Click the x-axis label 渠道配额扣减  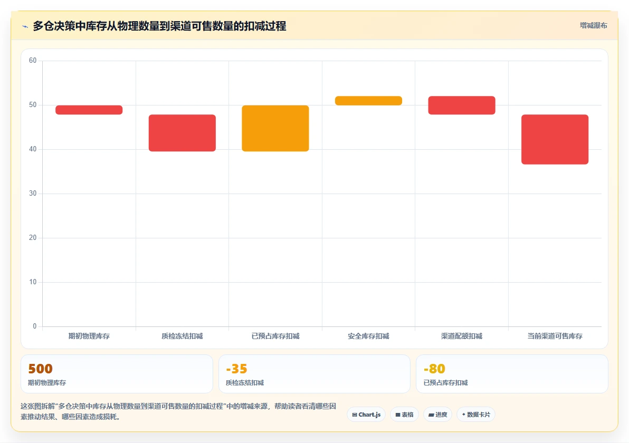click(462, 336)
